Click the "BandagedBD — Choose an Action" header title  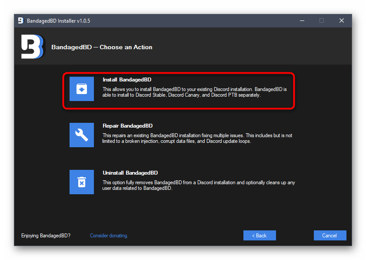tap(102, 47)
